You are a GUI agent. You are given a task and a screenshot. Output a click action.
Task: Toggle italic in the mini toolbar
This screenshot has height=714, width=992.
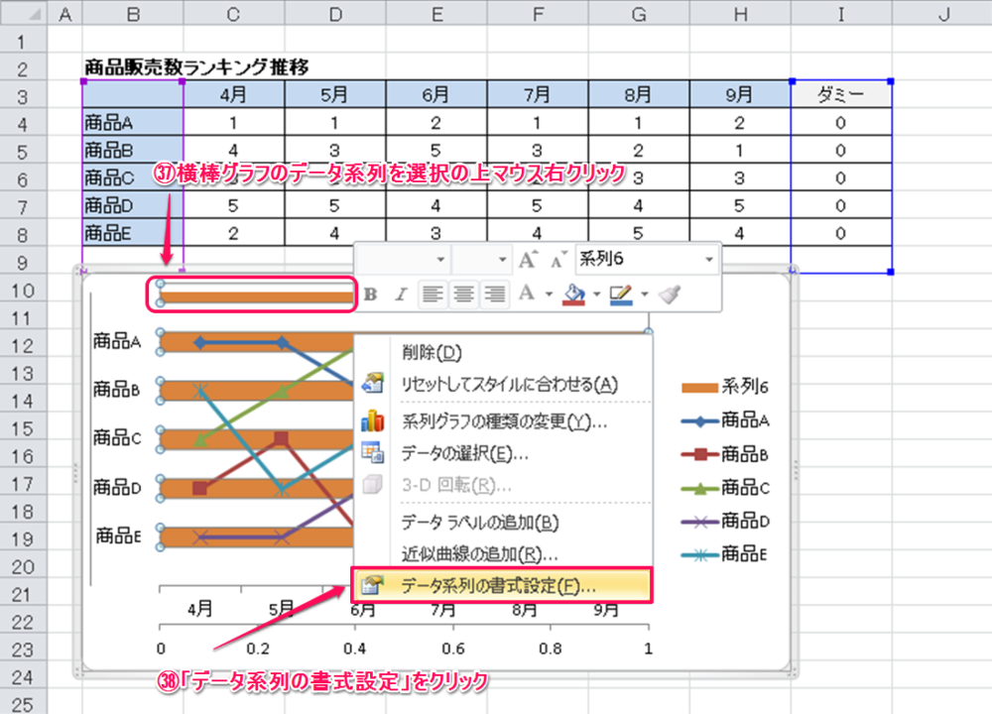point(401,294)
